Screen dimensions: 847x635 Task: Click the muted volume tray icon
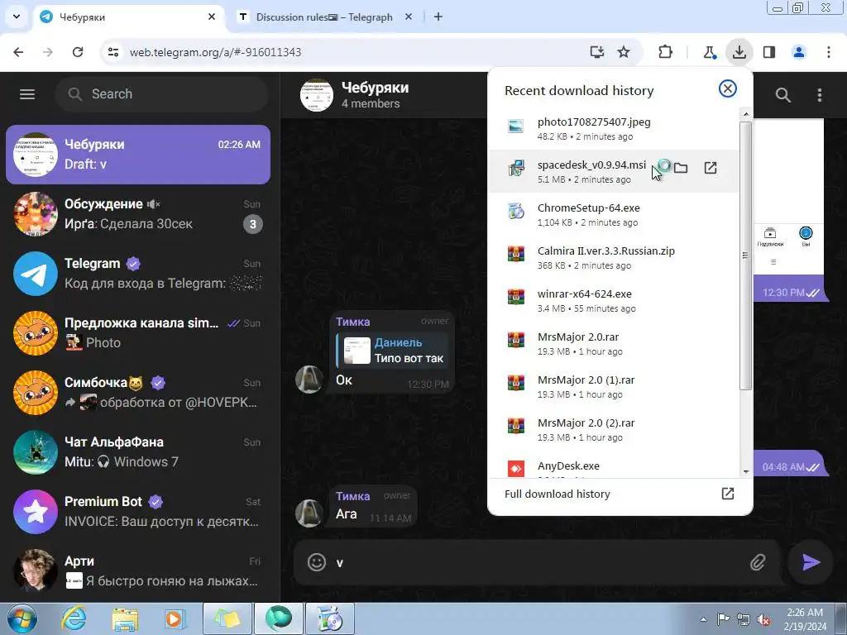click(x=763, y=619)
